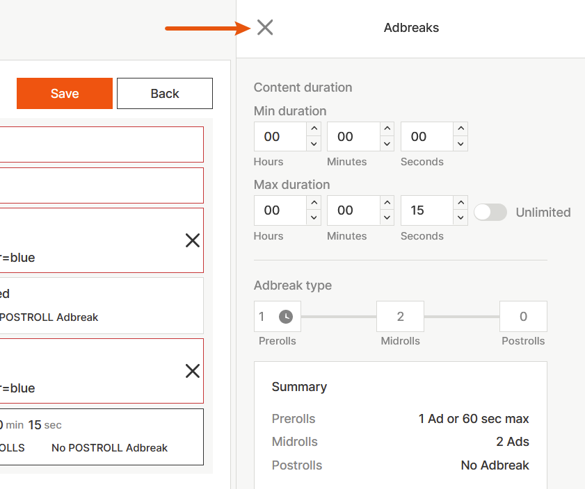The width and height of the screenshot is (585, 489).
Task: Click the Min duration minutes field
Action: click(x=353, y=137)
